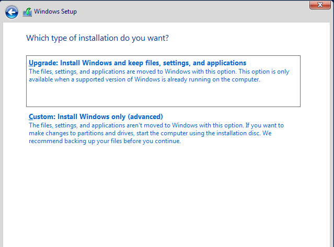Click 'Install Windows only' text in Custom heading

(x=91, y=117)
